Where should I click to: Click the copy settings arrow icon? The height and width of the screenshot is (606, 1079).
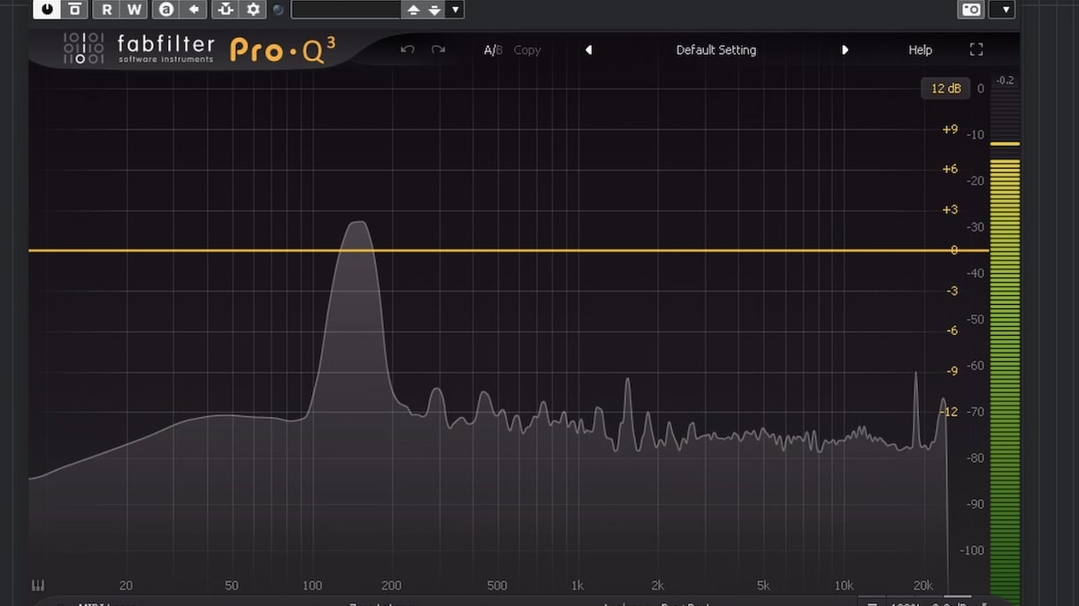[x=194, y=9]
